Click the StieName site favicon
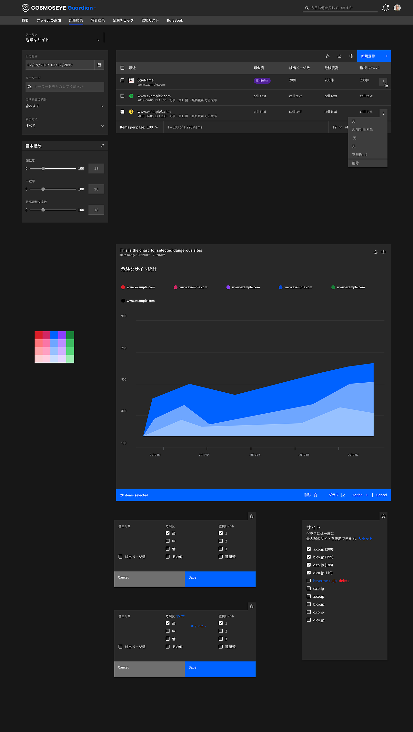 pyautogui.click(x=131, y=80)
